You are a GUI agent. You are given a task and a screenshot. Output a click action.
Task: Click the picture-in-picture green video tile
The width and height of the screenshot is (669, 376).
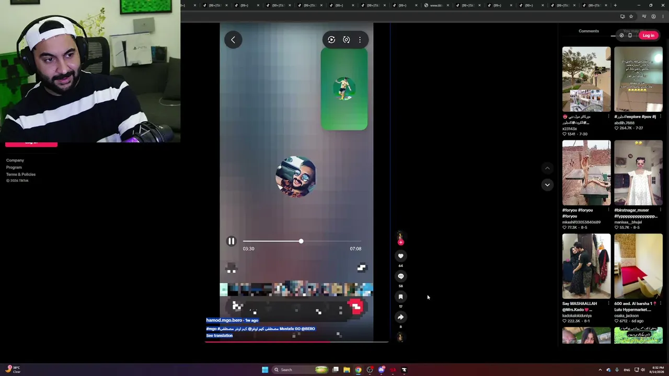(344, 89)
